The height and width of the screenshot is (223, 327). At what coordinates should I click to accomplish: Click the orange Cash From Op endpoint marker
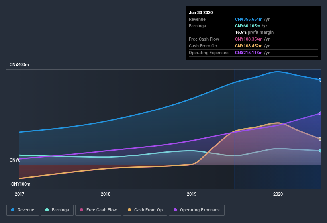click(320, 139)
